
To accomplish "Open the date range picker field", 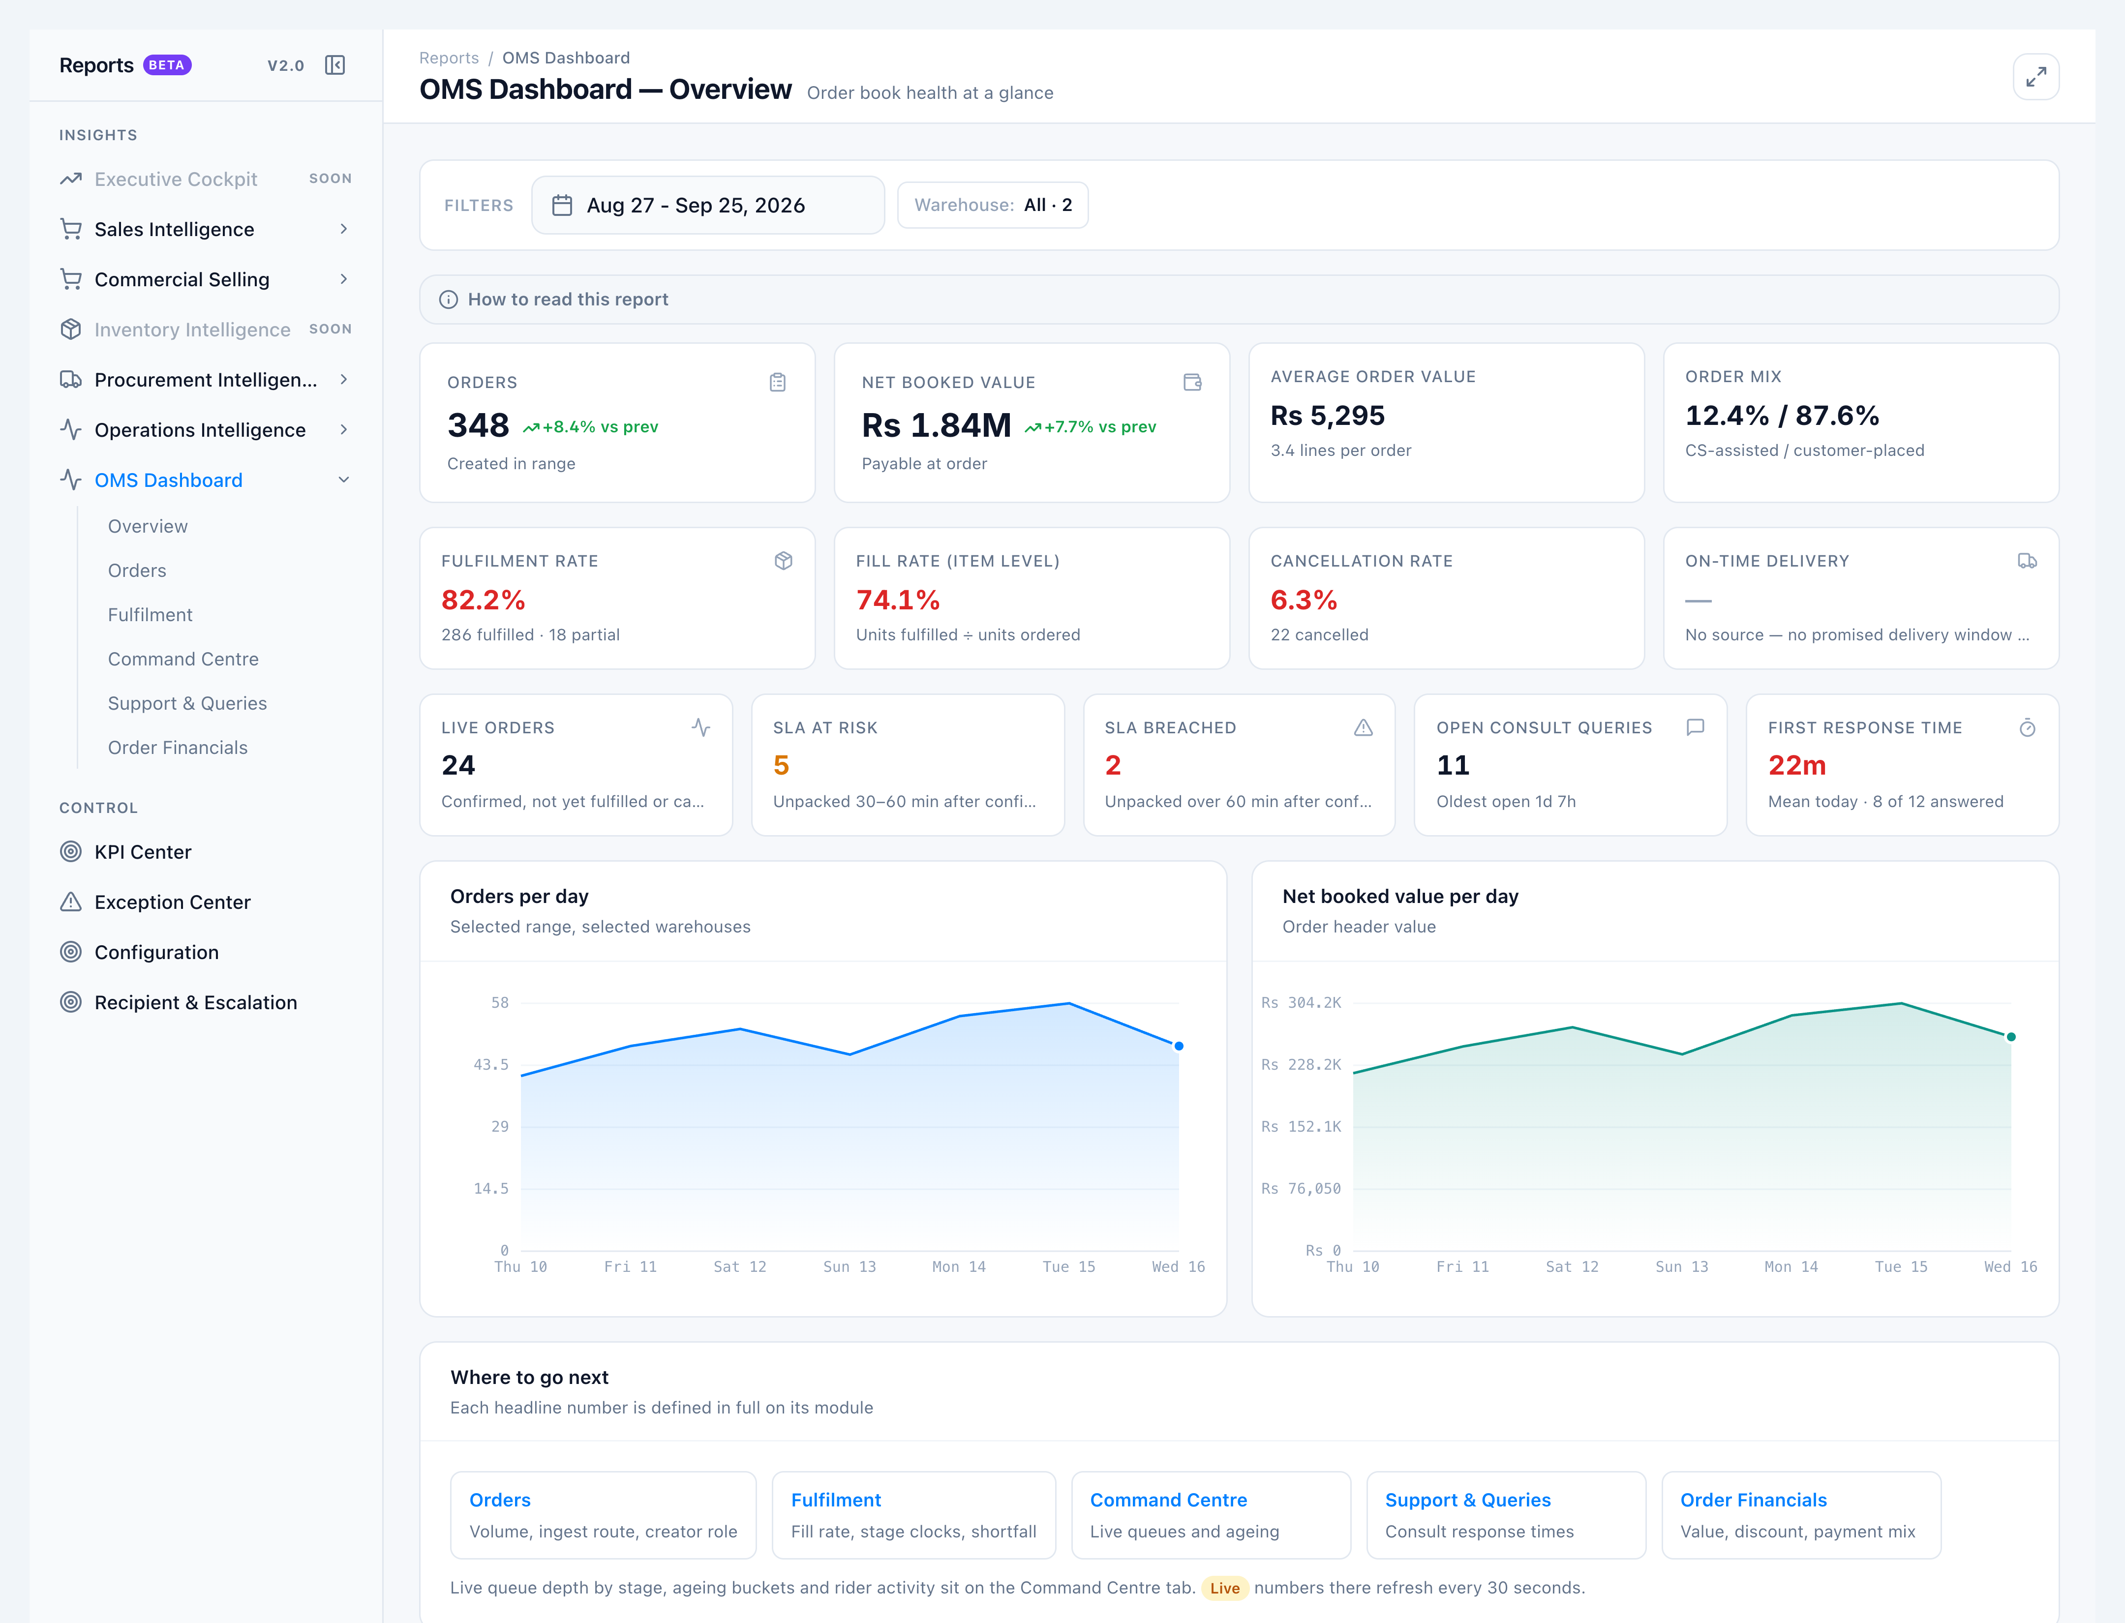I will [707, 205].
